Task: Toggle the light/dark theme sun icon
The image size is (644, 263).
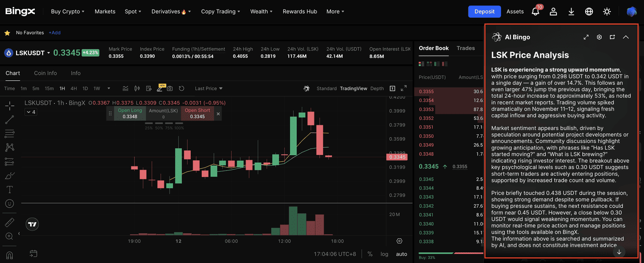Action: pos(607,11)
